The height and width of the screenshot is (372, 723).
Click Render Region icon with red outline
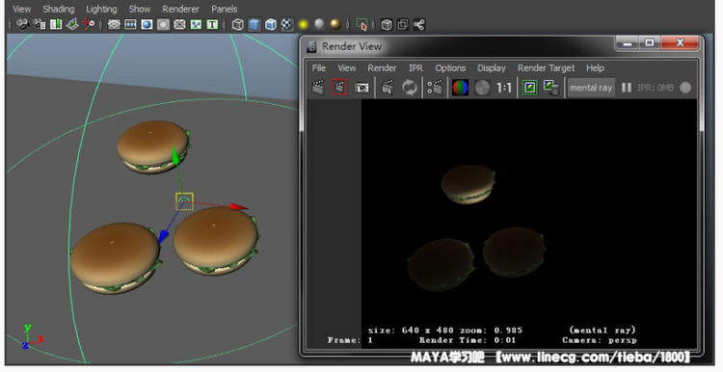pyautogui.click(x=339, y=87)
